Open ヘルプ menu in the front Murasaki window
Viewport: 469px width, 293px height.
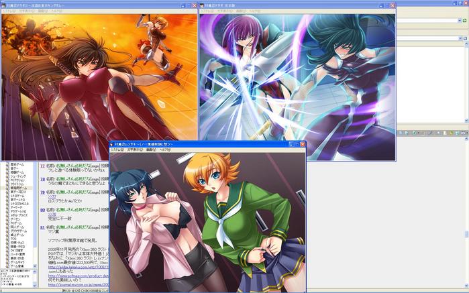click(165, 150)
